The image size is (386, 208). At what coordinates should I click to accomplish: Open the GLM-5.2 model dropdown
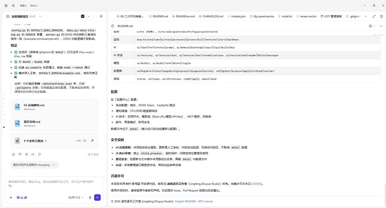pos(76,197)
